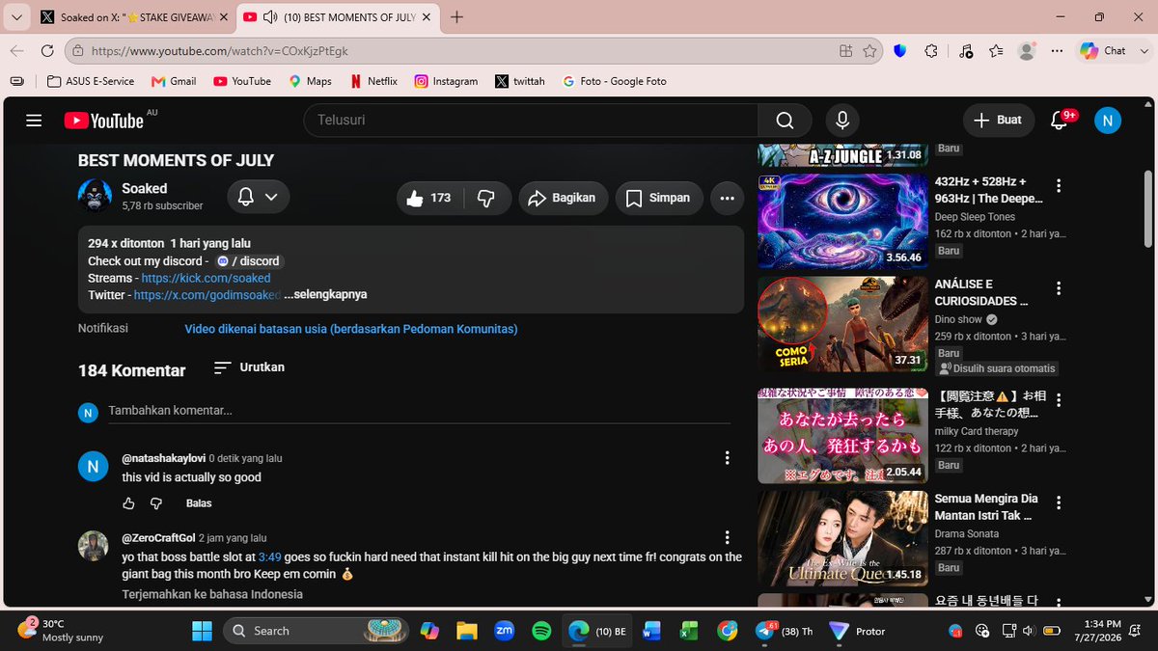This screenshot has height=651, width=1158.
Task: Open the account avatar menu in header
Action: [x=1108, y=121]
